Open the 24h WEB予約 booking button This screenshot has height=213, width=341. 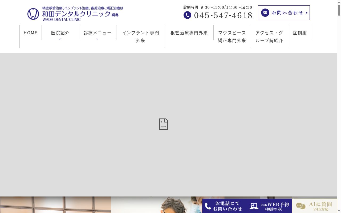(270, 206)
